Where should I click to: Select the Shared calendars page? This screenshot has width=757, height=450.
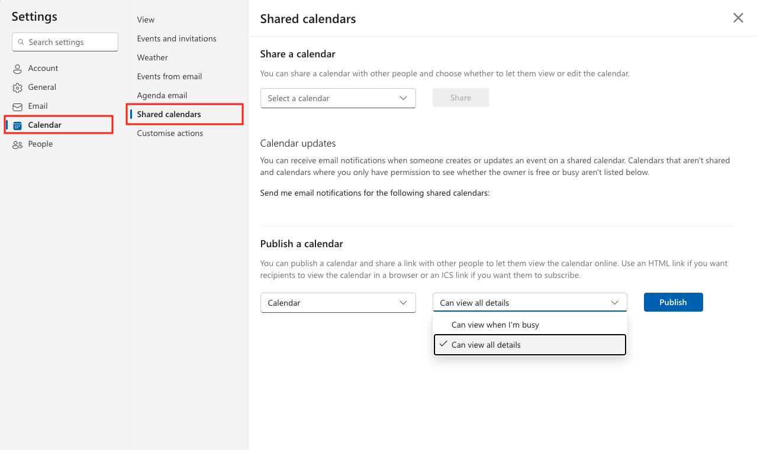[x=185, y=114]
